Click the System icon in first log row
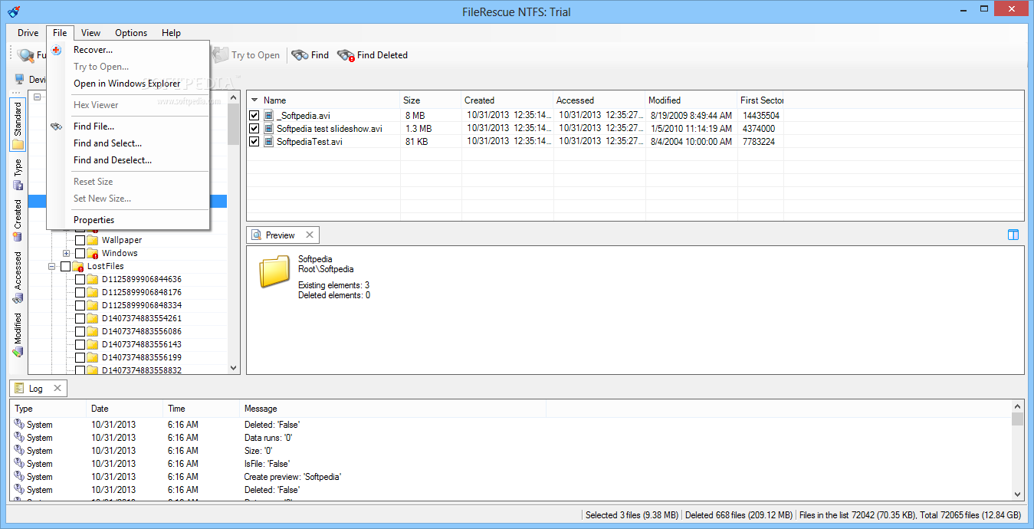Viewport: 1034px width, 529px height. coord(19,424)
